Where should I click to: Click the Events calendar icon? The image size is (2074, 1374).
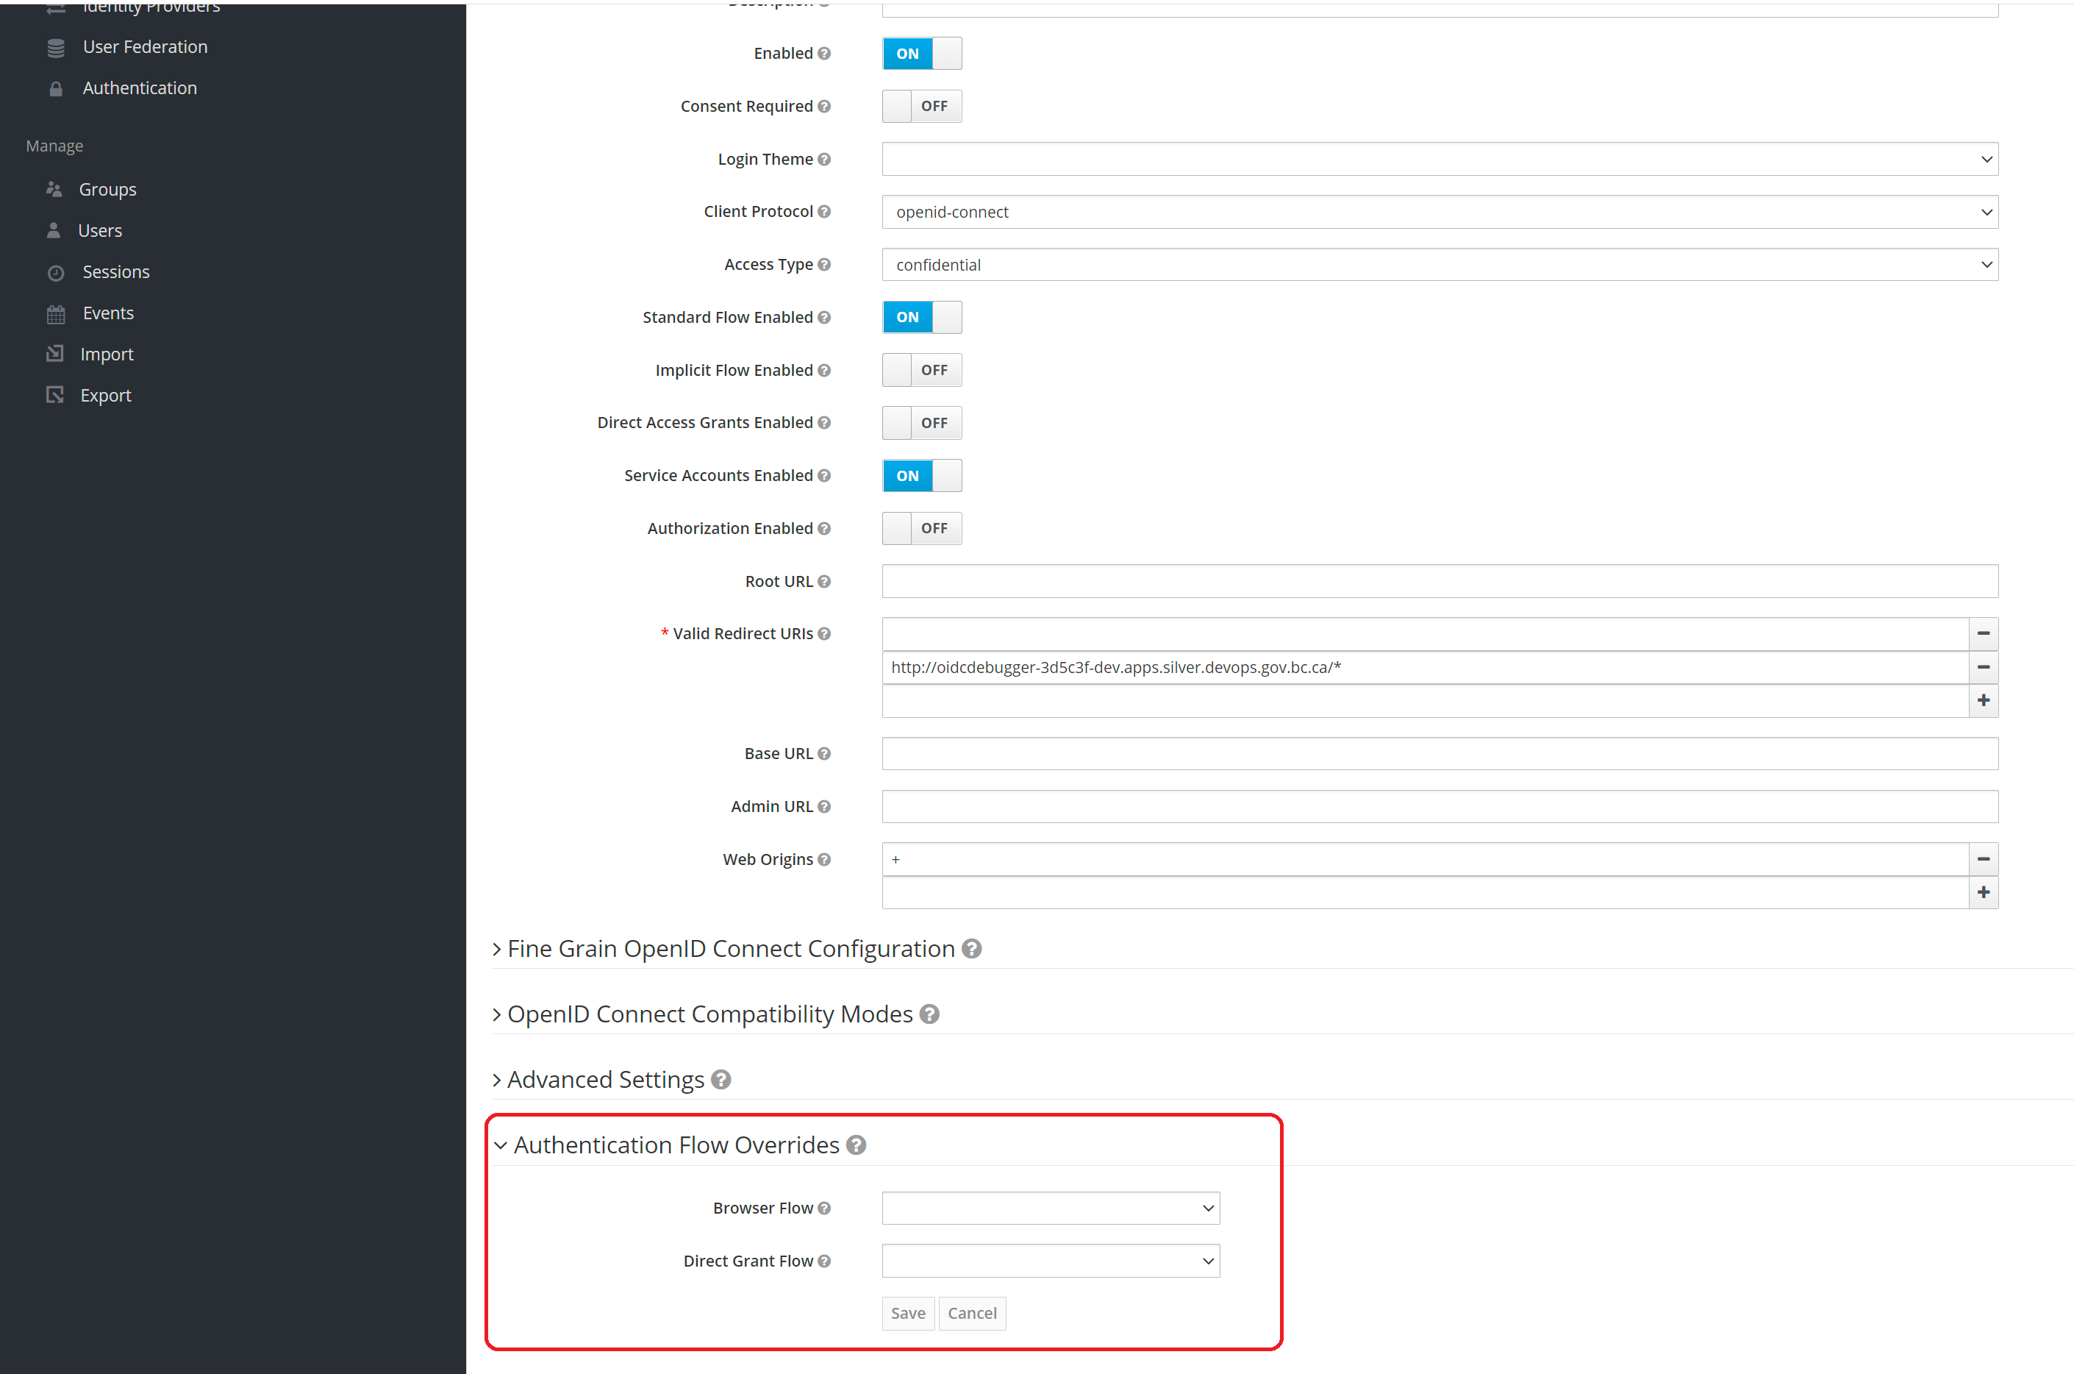[x=56, y=313]
